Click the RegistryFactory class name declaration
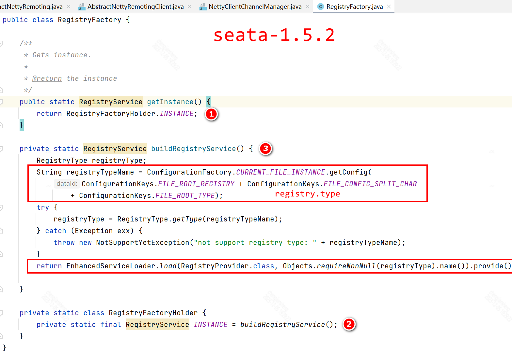Image resolution: width=512 pixels, height=354 pixels. pos(89,20)
